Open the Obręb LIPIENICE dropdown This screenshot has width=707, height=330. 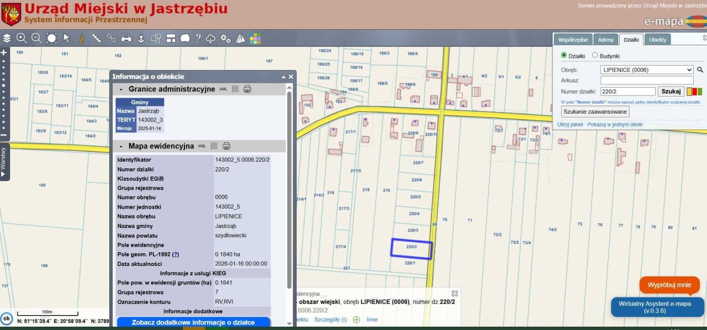(x=647, y=70)
